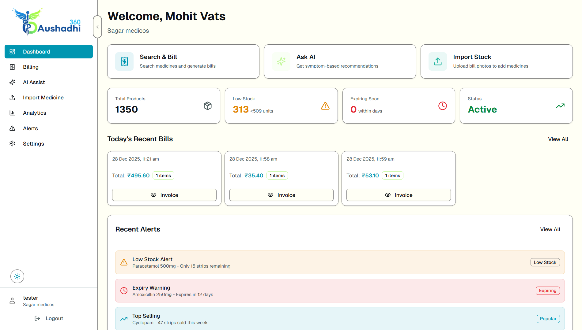View all Recent Alerts

(550, 229)
